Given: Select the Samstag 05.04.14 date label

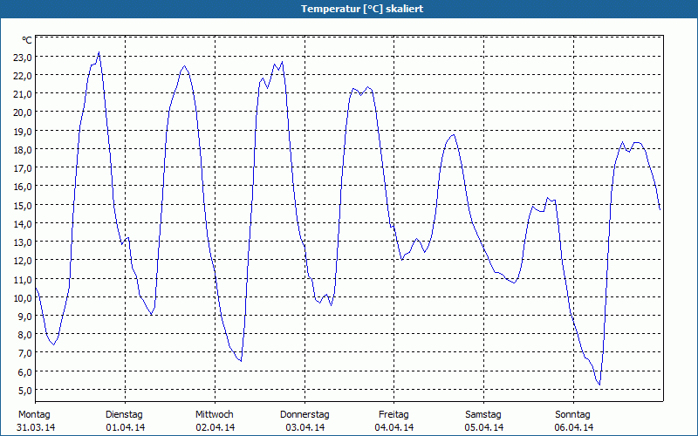Looking at the screenshot, I should coord(483,421).
